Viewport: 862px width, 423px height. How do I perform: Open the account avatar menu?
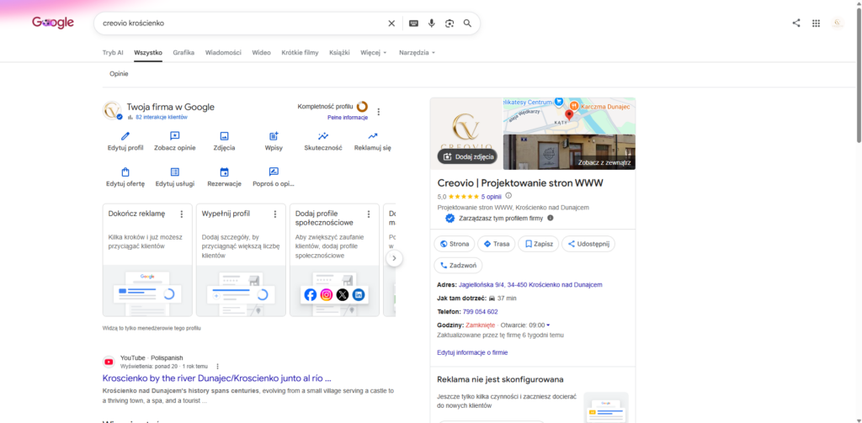[838, 23]
